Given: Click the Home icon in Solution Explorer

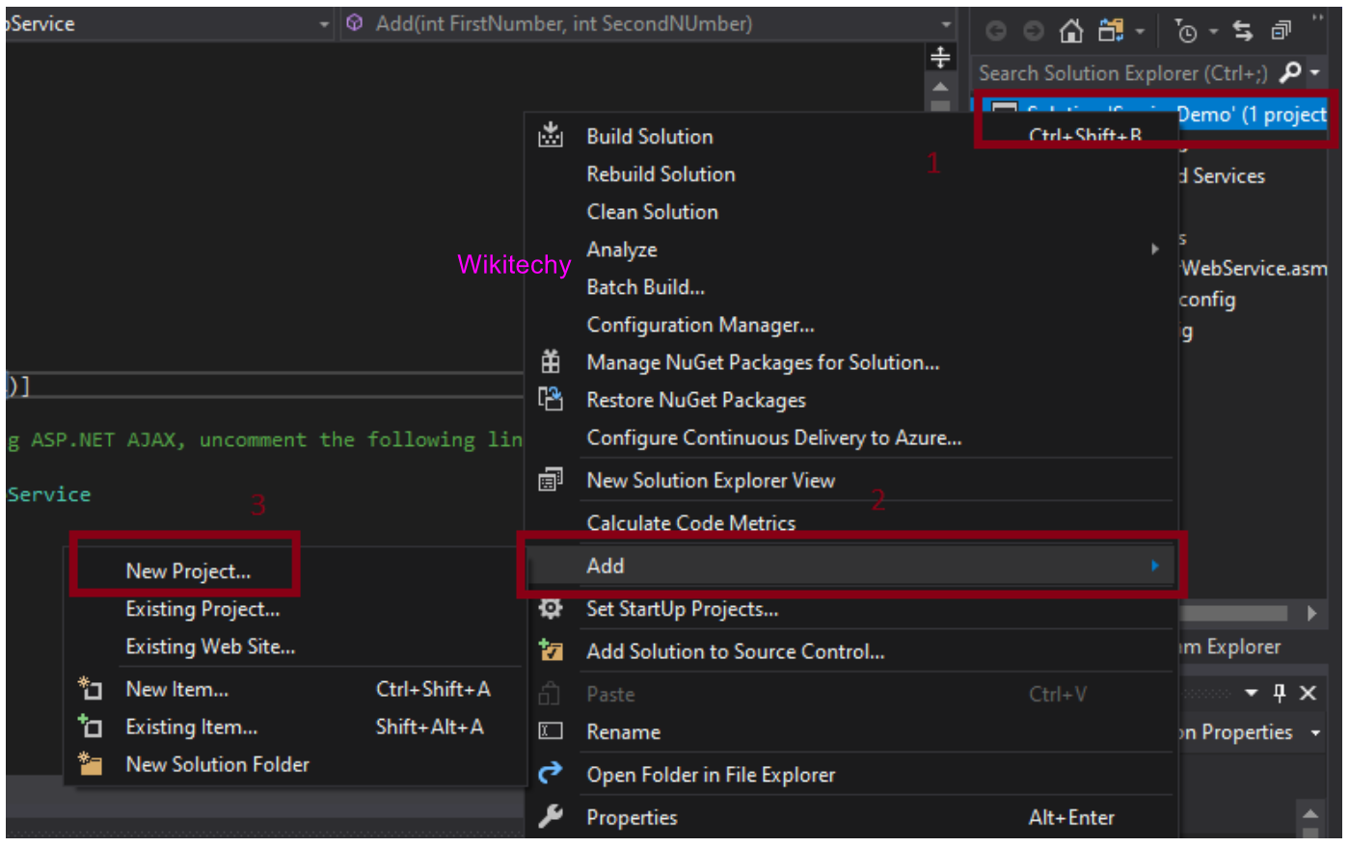Looking at the screenshot, I should (1070, 32).
